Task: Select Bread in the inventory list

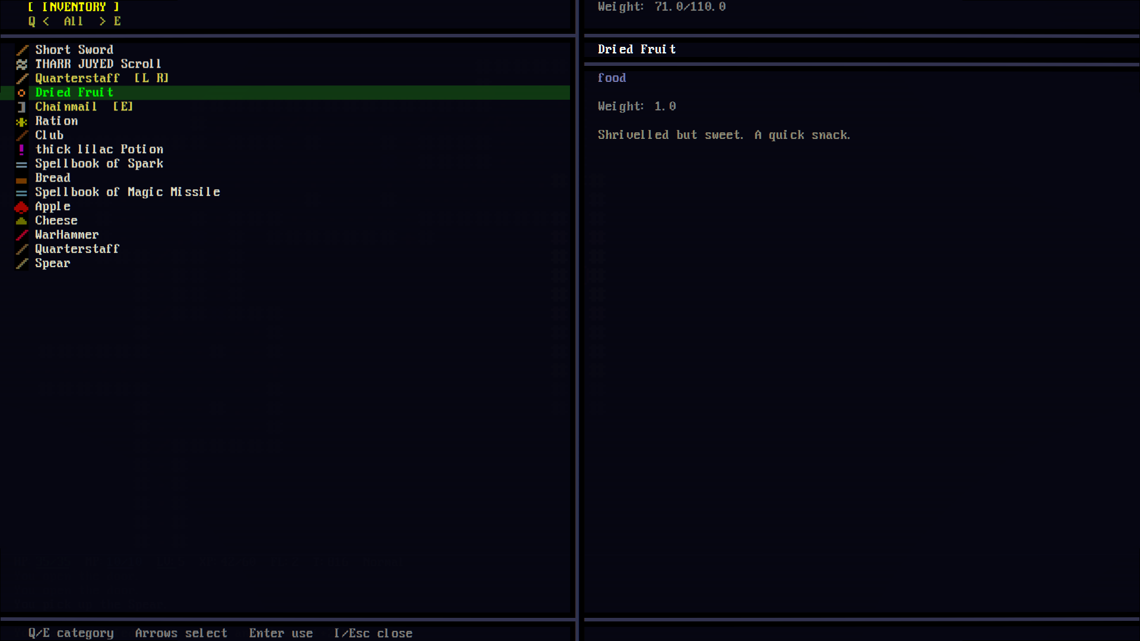Action: pos(285,178)
